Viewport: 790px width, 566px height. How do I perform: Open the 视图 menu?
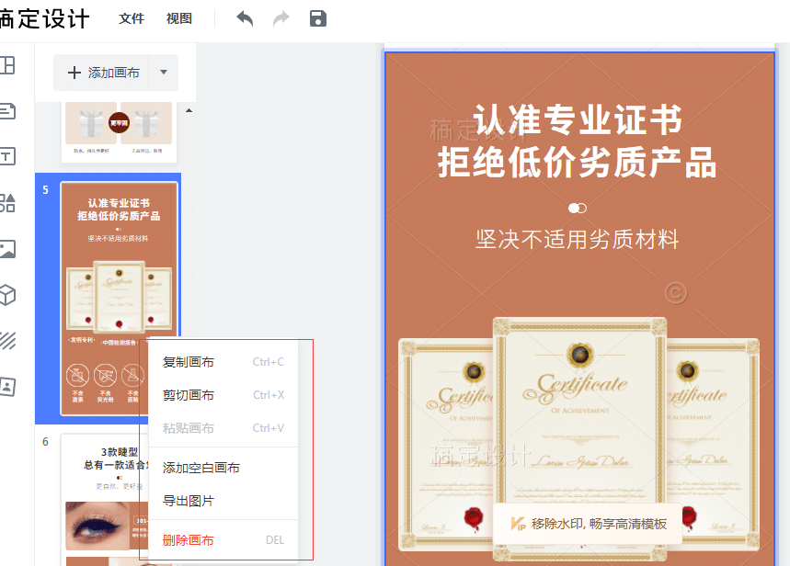coord(178,18)
